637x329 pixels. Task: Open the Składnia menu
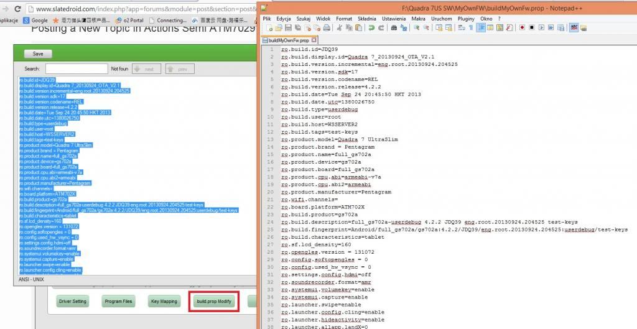(367, 19)
